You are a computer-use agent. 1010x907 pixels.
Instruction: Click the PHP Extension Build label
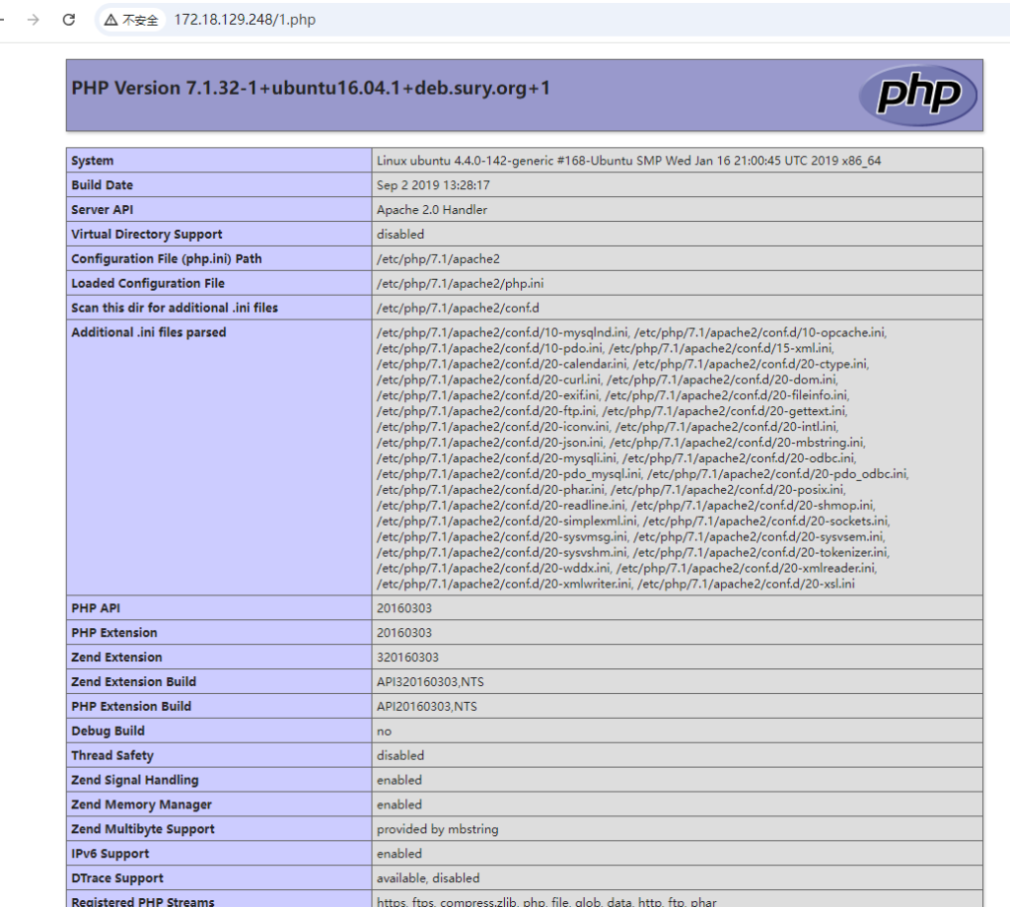(x=131, y=706)
